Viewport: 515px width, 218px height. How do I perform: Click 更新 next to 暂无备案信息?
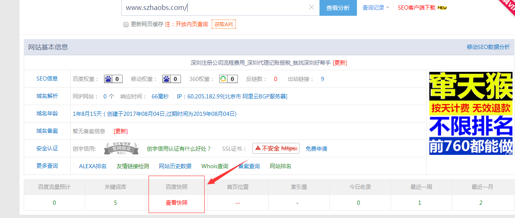click(x=121, y=131)
